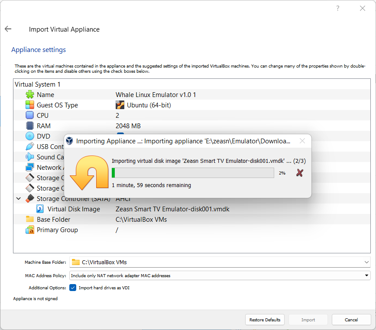Click the Primary Group icon
Image resolution: width=376 pixels, height=330 pixels.
pos(30,230)
